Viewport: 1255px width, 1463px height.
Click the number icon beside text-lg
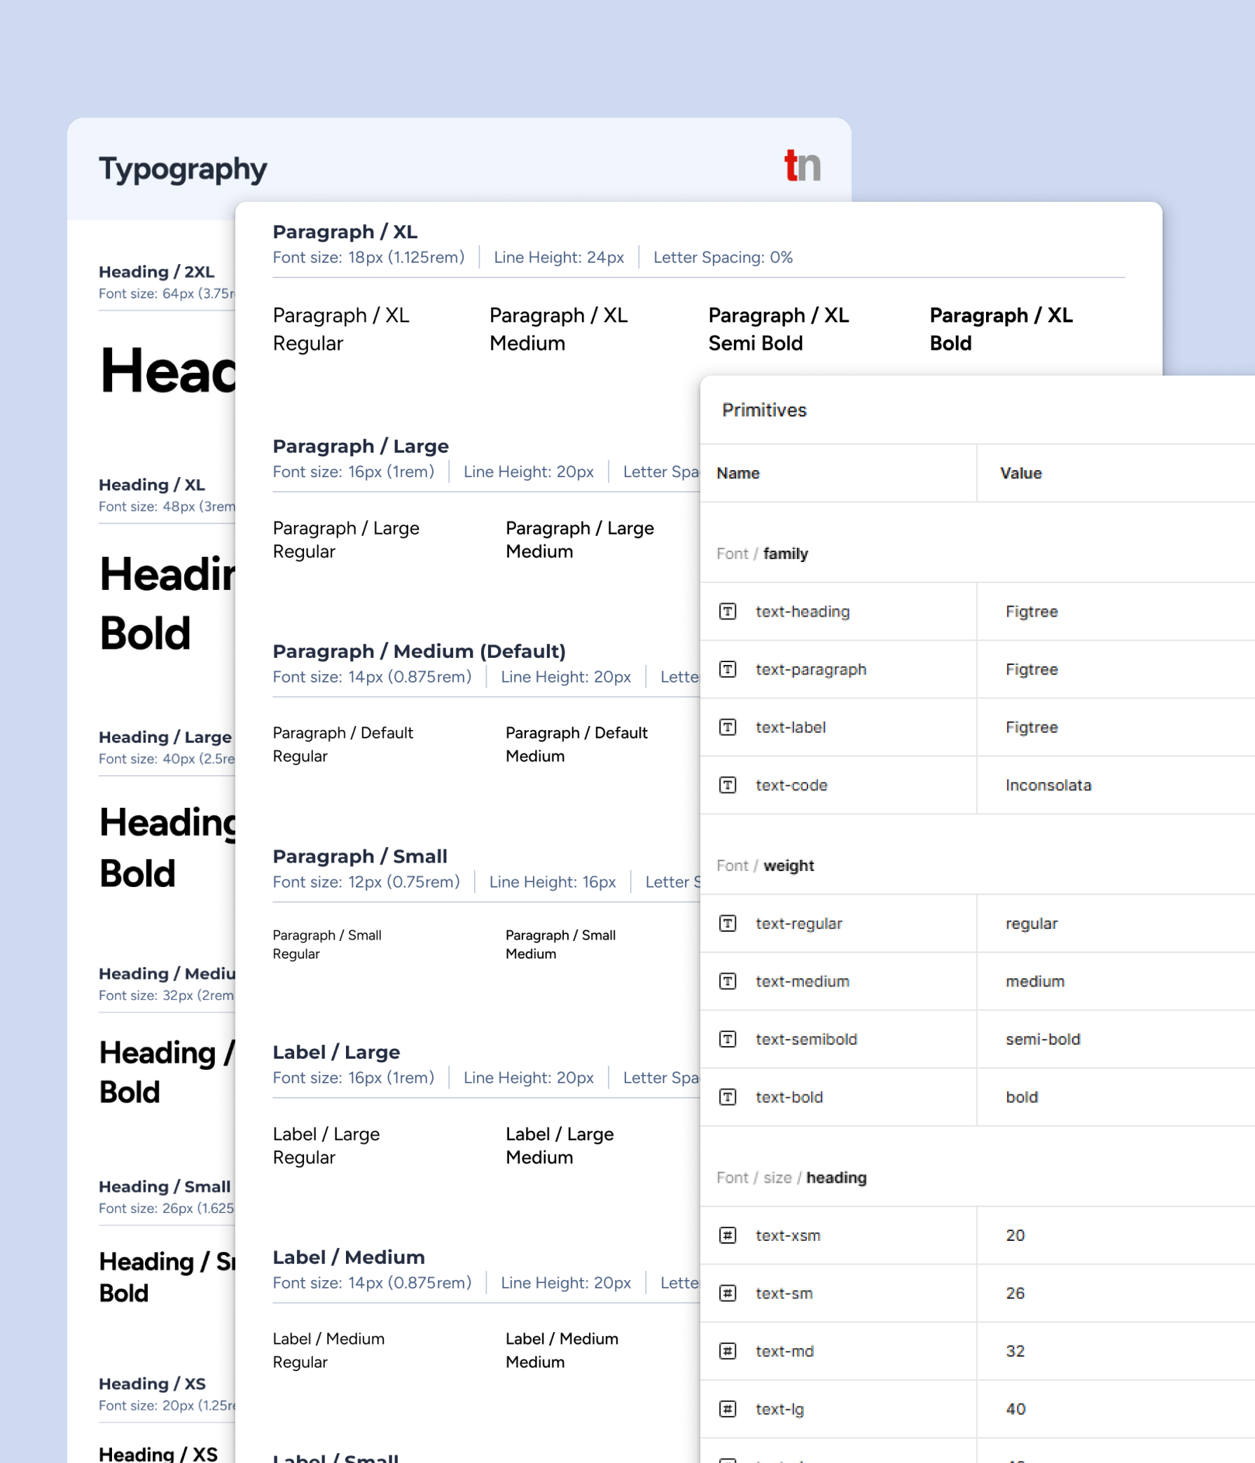[728, 1408]
